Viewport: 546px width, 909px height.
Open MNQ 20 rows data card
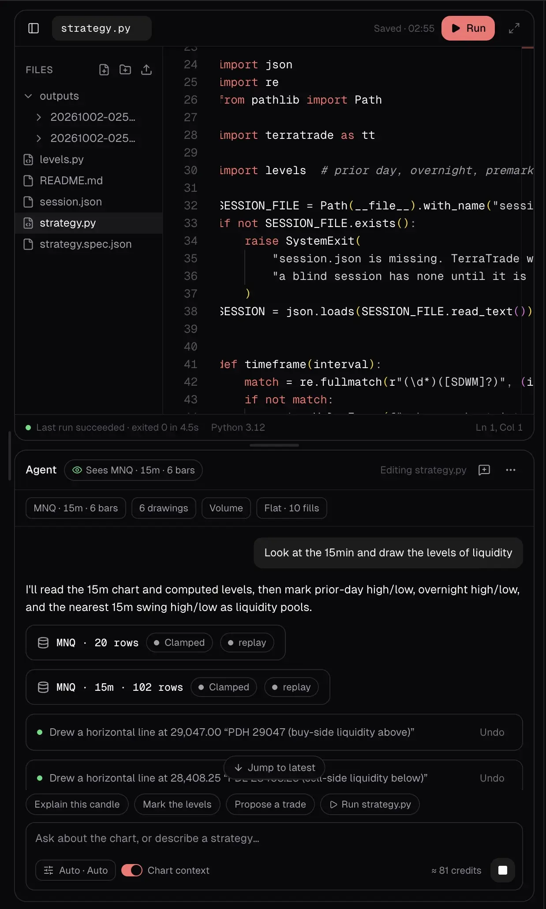coord(156,643)
